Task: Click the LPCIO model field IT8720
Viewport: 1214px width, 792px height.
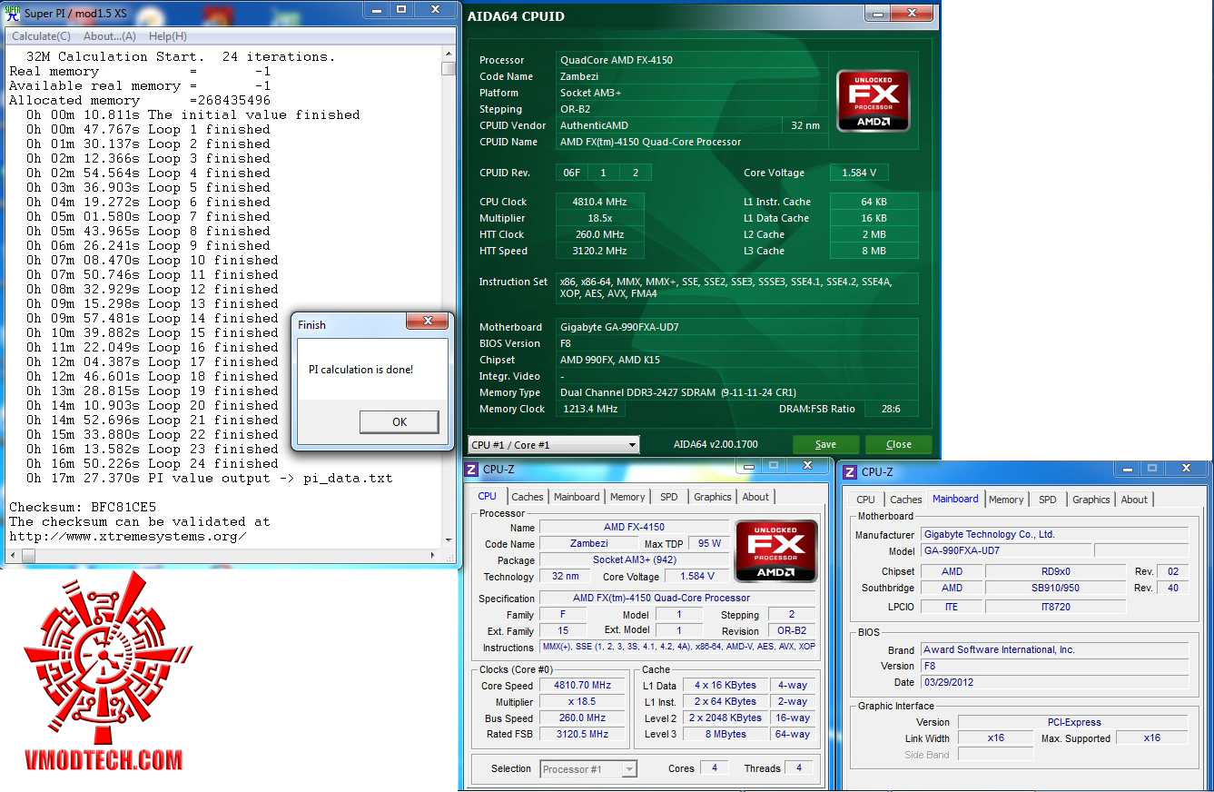Action: [1054, 607]
